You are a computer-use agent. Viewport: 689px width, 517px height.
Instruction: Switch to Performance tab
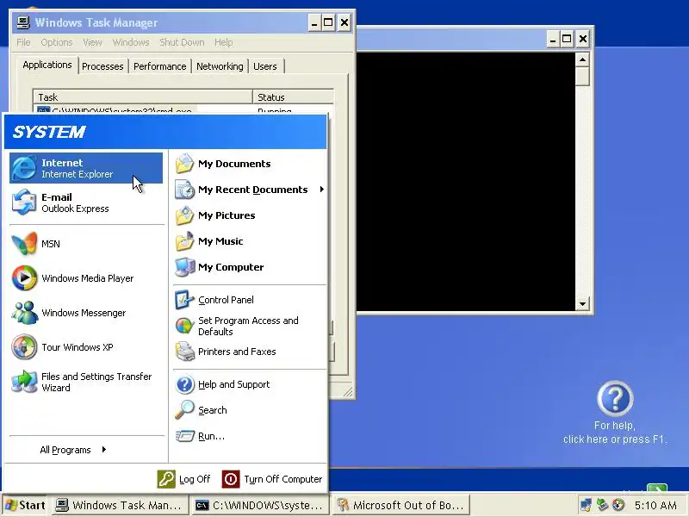point(160,66)
